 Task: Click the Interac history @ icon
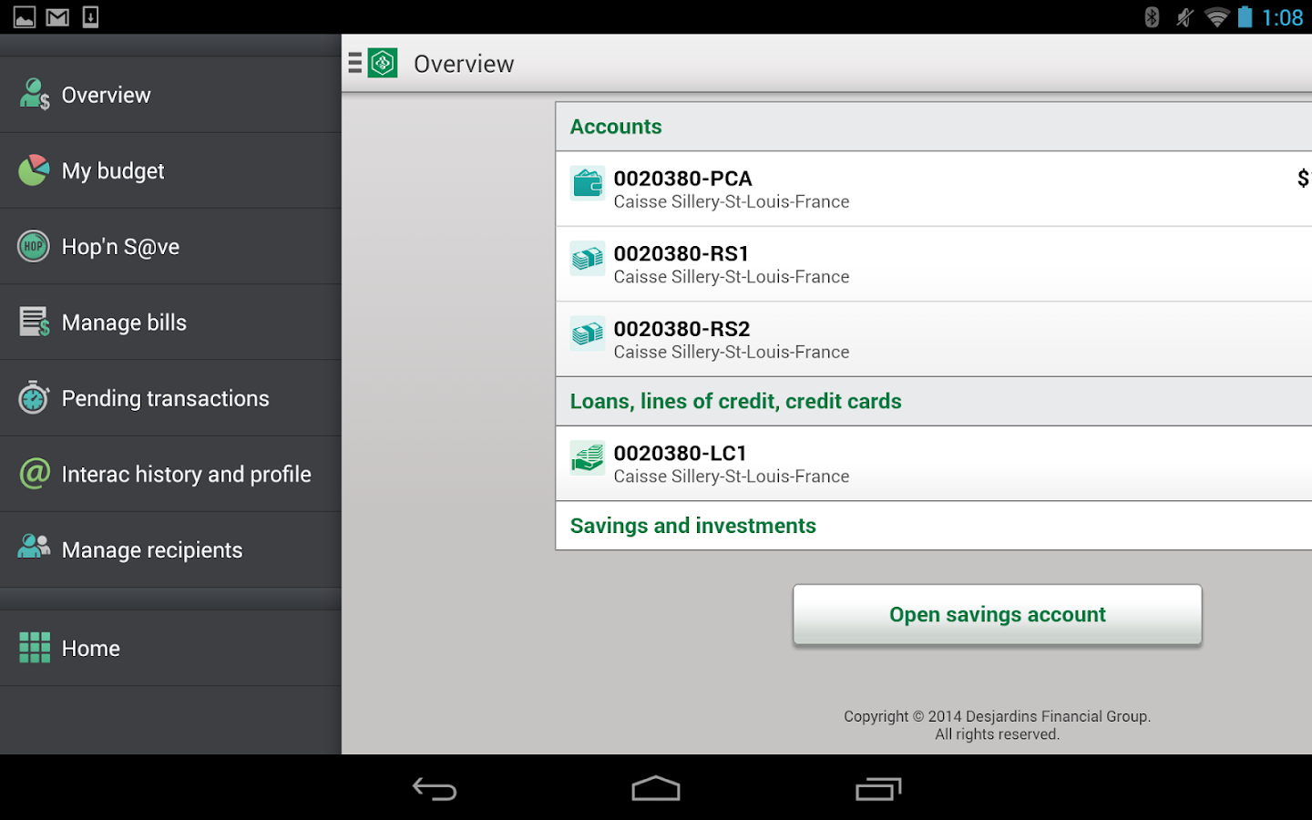[33, 473]
